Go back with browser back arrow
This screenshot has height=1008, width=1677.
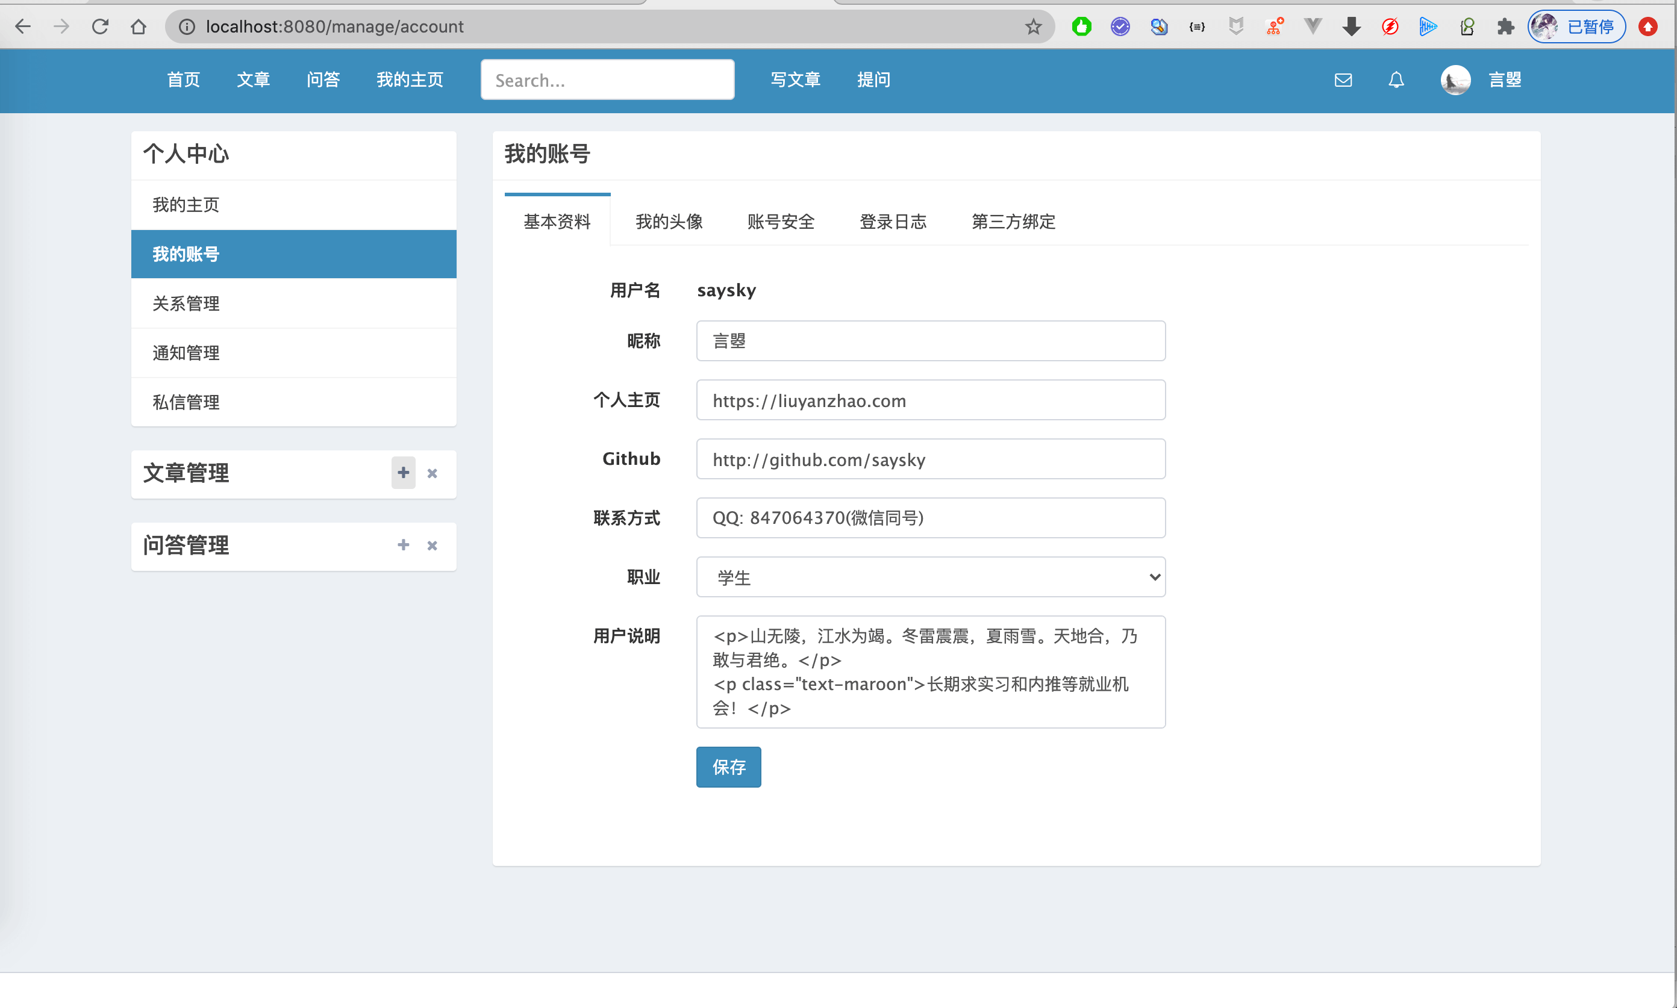coord(23,26)
